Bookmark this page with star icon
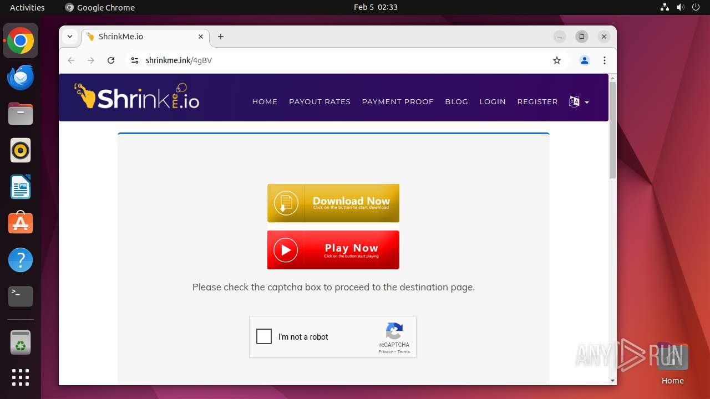Image resolution: width=710 pixels, height=399 pixels. 557,60
